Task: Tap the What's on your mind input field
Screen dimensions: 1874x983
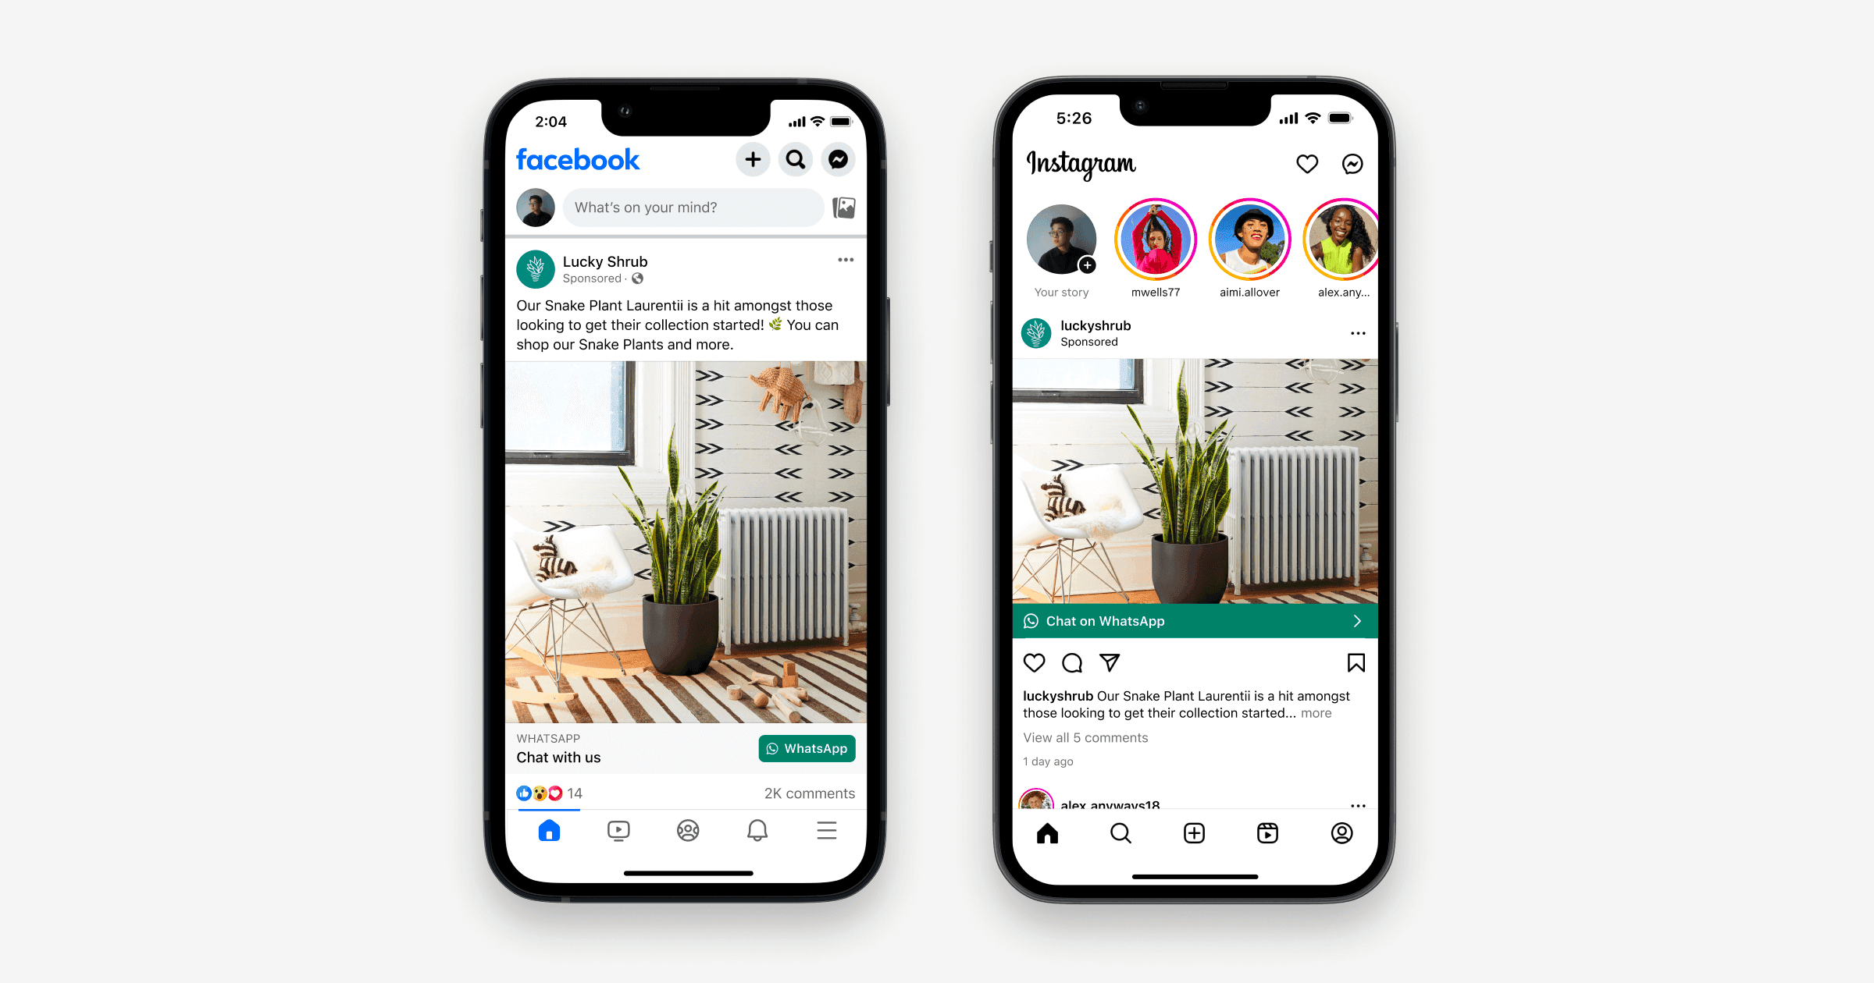Action: (x=679, y=207)
